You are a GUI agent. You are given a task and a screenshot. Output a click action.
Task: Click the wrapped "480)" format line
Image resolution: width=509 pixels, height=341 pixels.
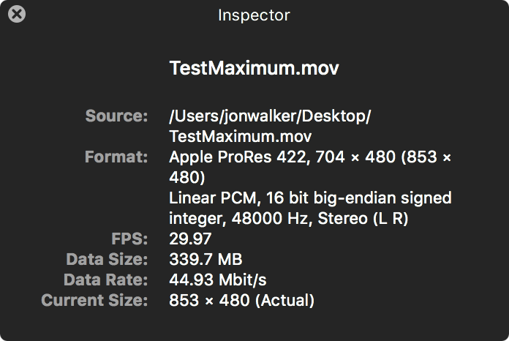click(x=186, y=177)
